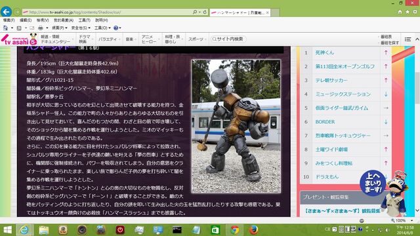Expand the アニメ ヒーロー category
Screen dimensions: 420x236
[x=150, y=39]
